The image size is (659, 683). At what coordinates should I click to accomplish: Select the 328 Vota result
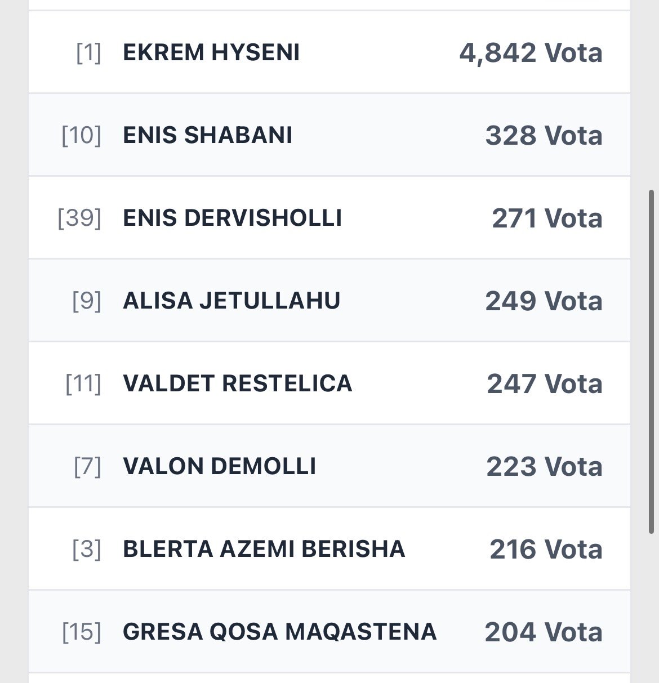pos(544,135)
